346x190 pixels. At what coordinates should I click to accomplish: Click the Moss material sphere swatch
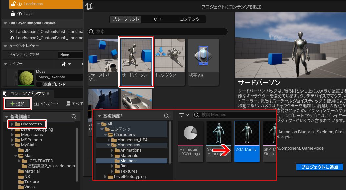26,78
